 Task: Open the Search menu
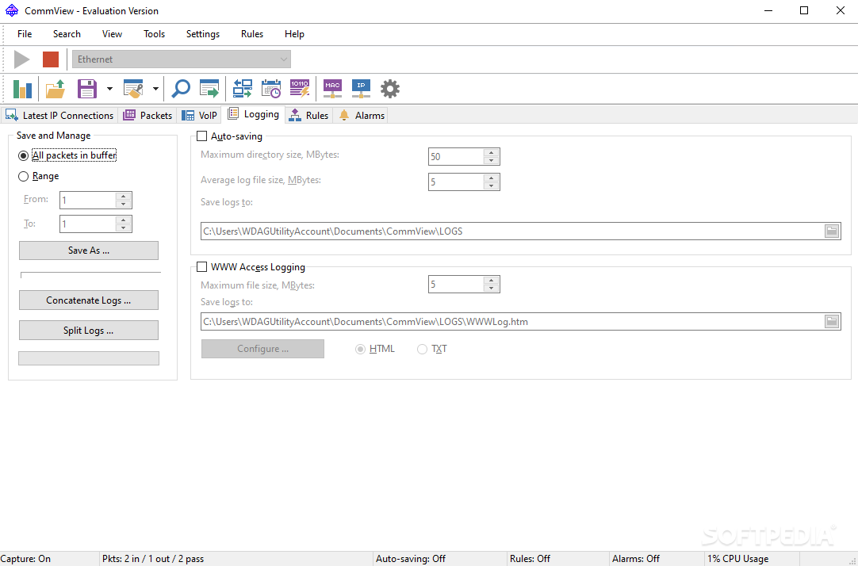[x=67, y=34]
